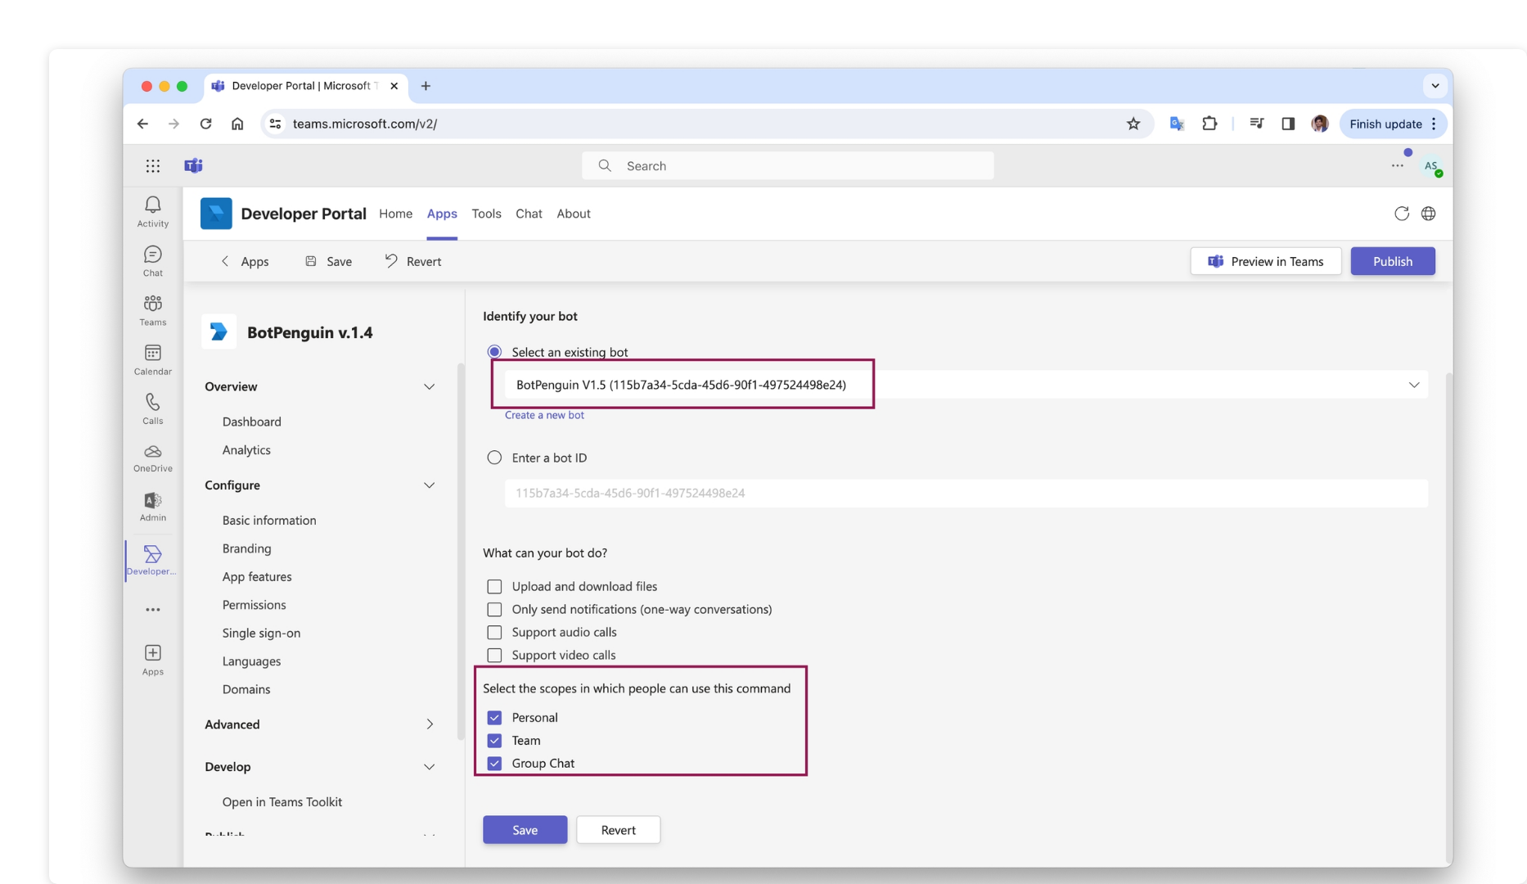Image resolution: width=1527 pixels, height=884 pixels.
Task: Click the refresh icon in Developer Portal header
Action: (1402, 213)
